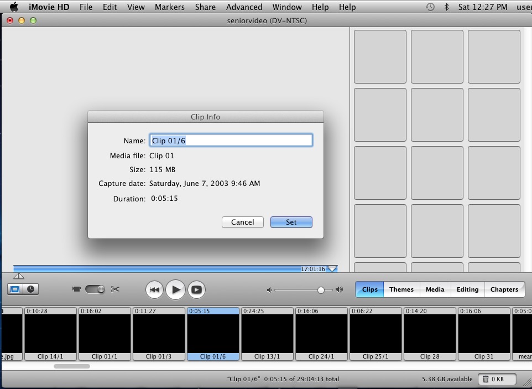The image size is (532, 389).
Task: Open the File menu
Action: pyautogui.click(x=86, y=7)
